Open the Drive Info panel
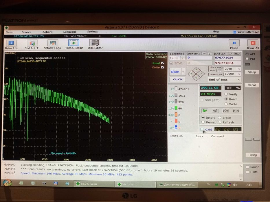 (11, 44)
